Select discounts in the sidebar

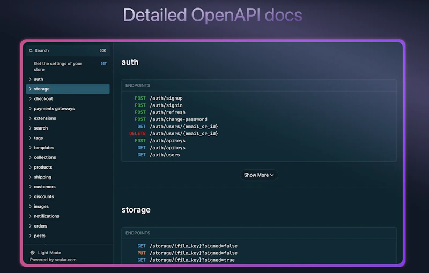tap(68, 197)
